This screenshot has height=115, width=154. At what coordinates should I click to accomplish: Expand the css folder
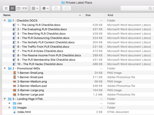(x=10, y=103)
